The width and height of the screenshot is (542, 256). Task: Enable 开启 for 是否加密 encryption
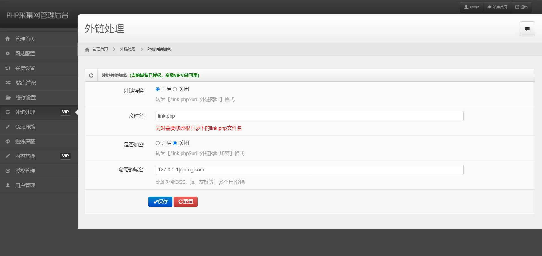click(x=158, y=143)
